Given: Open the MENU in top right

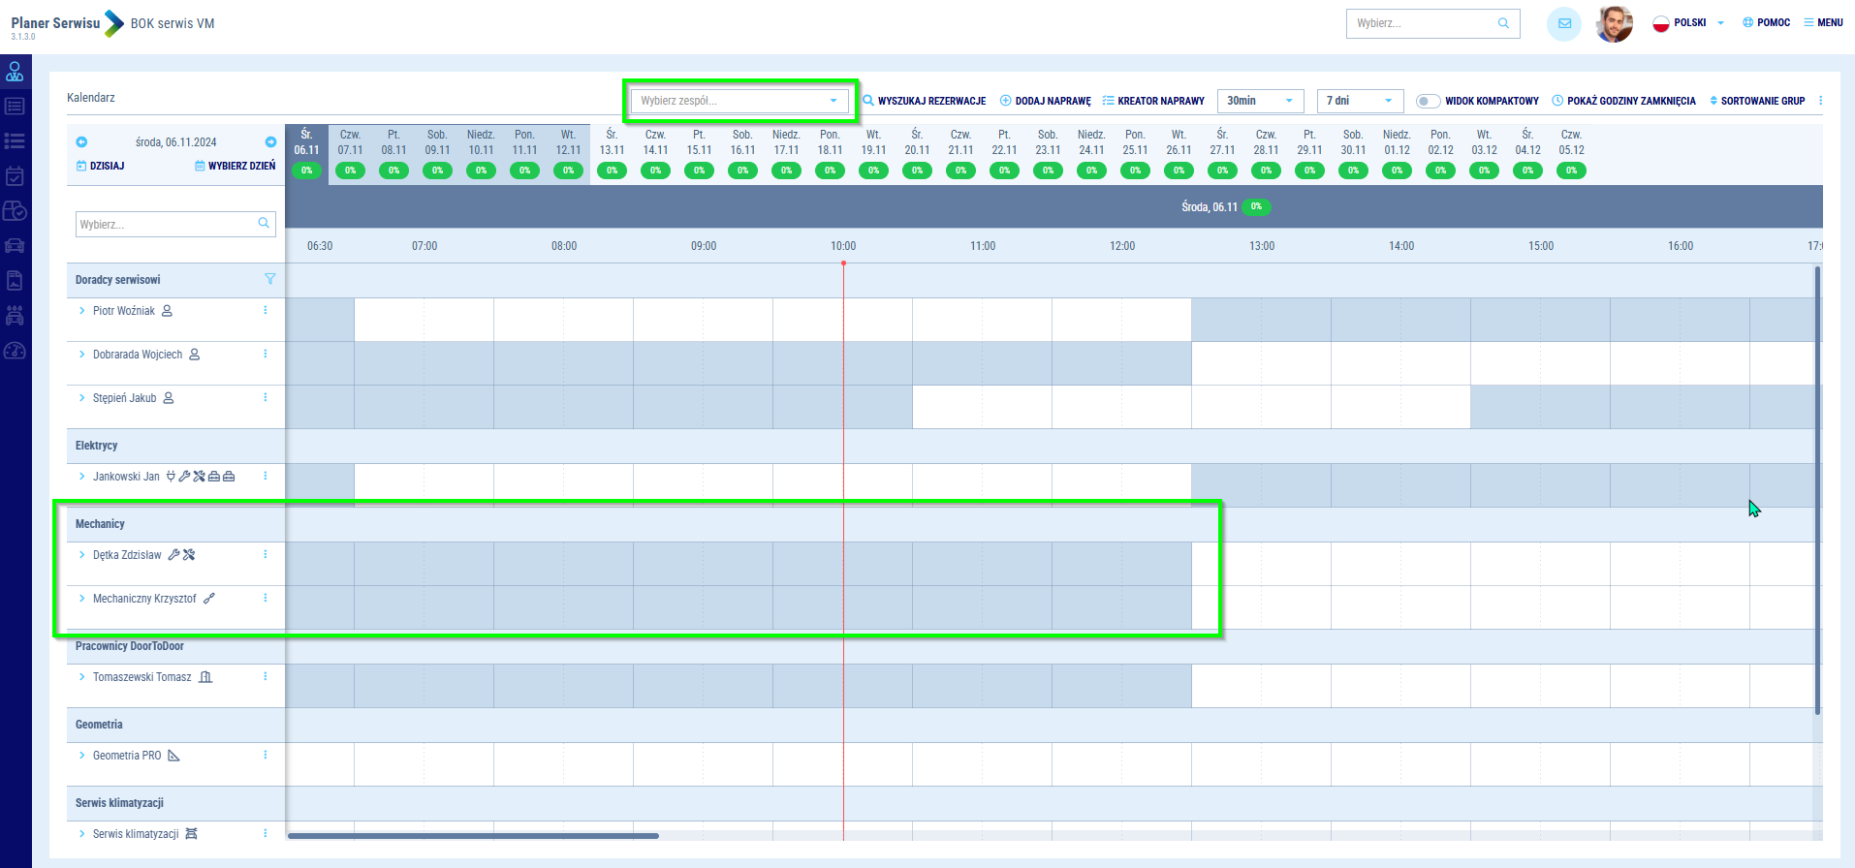Looking at the screenshot, I should pyautogui.click(x=1823, y=23).
